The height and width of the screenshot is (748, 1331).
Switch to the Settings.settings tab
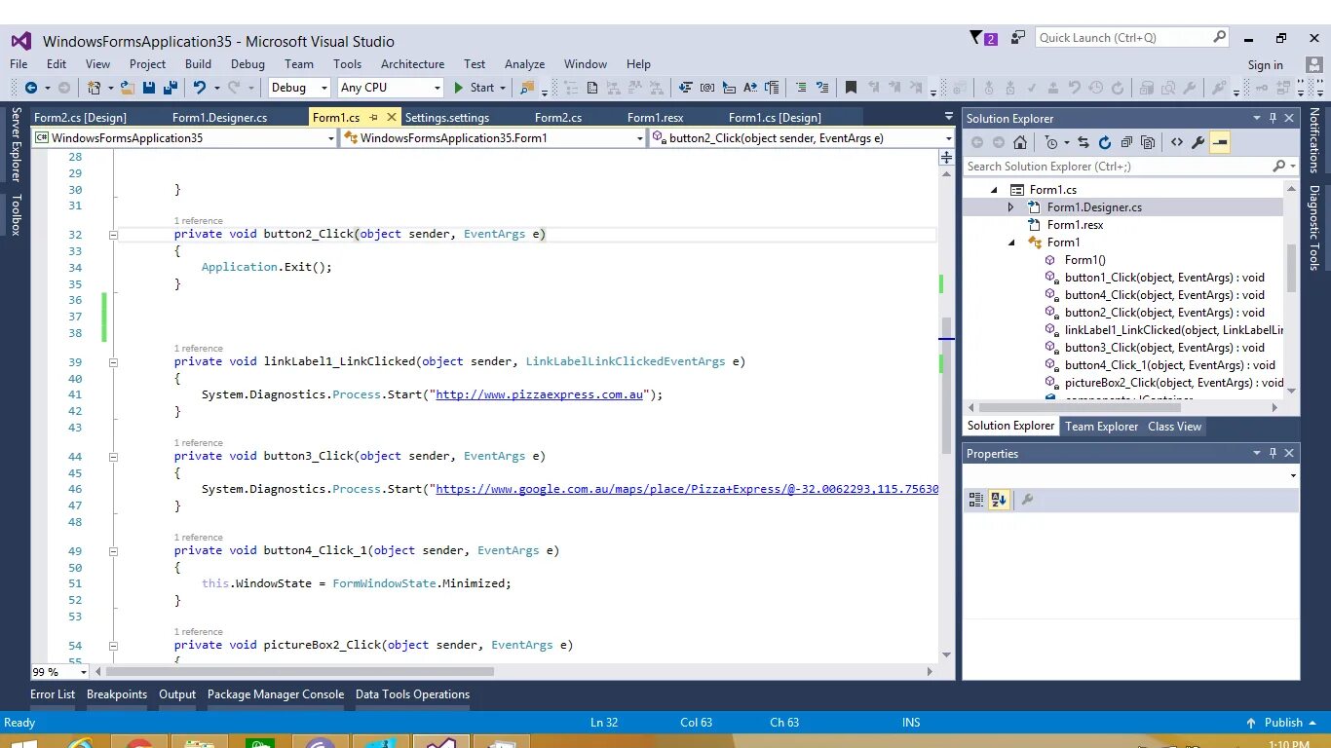click(x=447, y=118)
